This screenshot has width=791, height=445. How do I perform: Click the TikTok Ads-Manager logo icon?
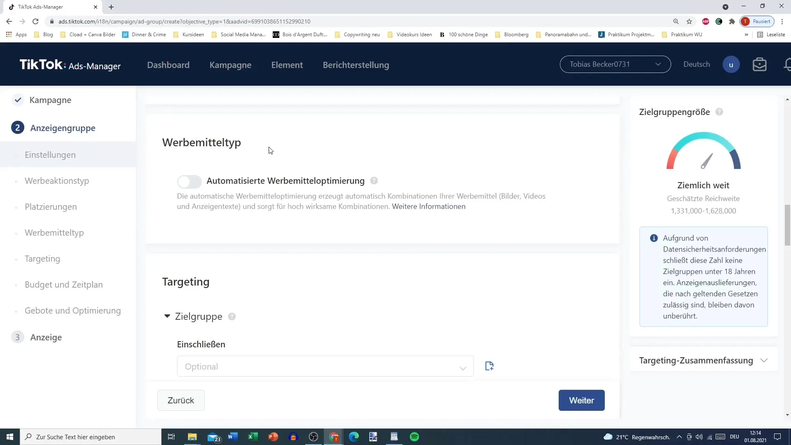coord(70,65)
